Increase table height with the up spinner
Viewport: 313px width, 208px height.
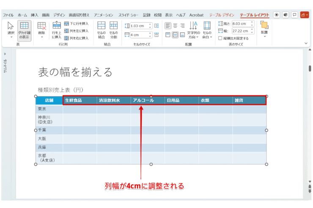point(252,22)
